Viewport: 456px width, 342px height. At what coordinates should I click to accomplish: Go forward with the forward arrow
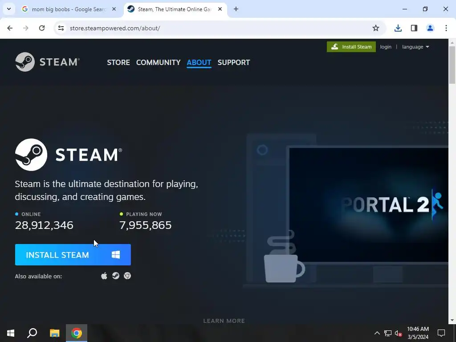26,28
